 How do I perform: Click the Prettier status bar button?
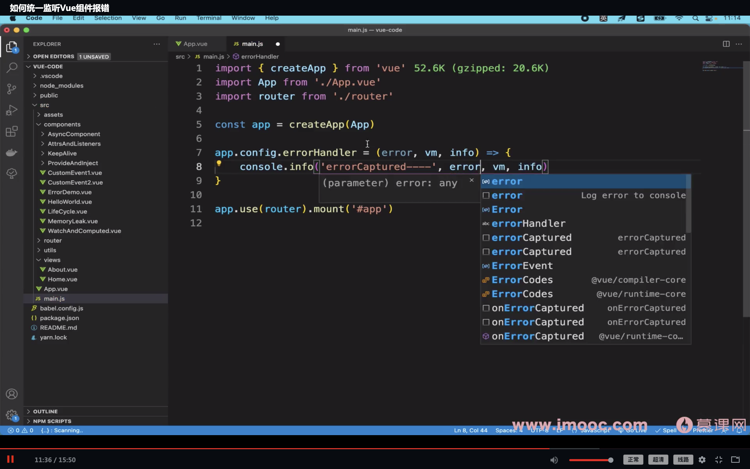tap(703, 430)
